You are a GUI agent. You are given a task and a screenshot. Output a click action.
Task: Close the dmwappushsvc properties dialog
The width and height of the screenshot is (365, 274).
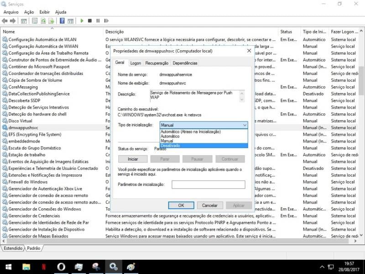point(249,51)
